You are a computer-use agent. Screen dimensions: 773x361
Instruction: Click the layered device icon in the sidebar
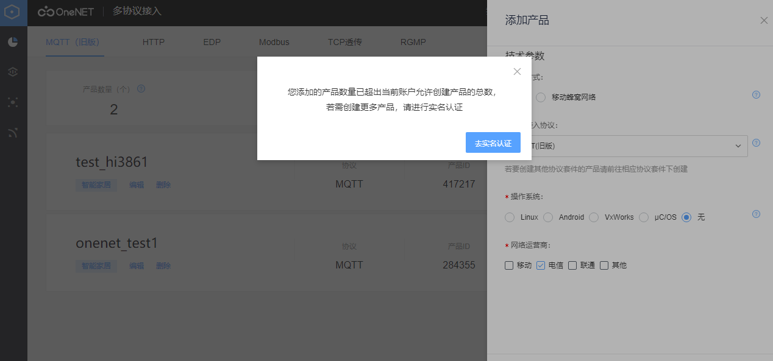pos(12,72)
